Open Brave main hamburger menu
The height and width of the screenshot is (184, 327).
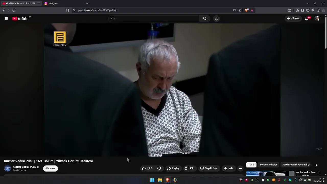(323, 10)
